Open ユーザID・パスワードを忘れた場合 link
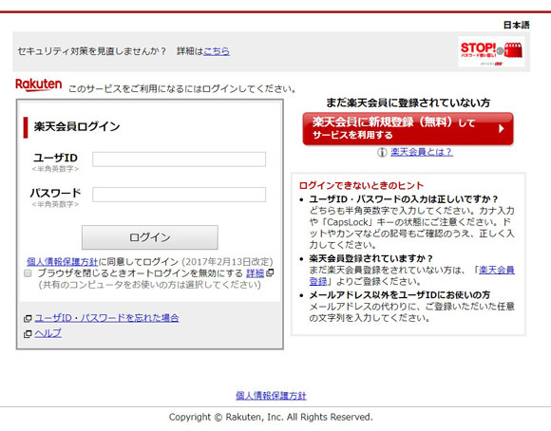 [x=106, y=318]
